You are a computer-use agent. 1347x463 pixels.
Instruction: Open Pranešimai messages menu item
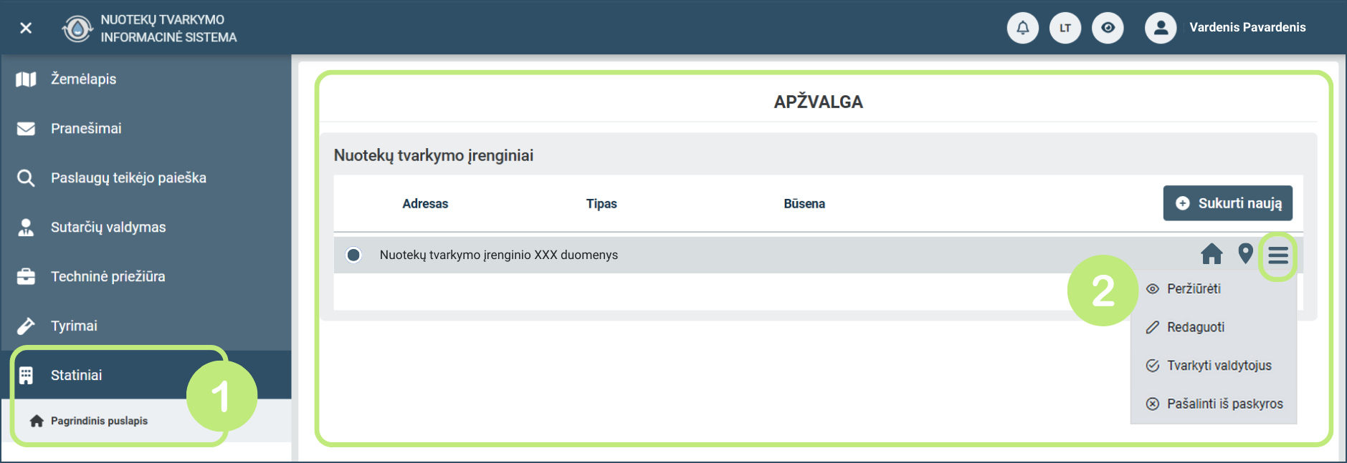click(x=146, y=128)
